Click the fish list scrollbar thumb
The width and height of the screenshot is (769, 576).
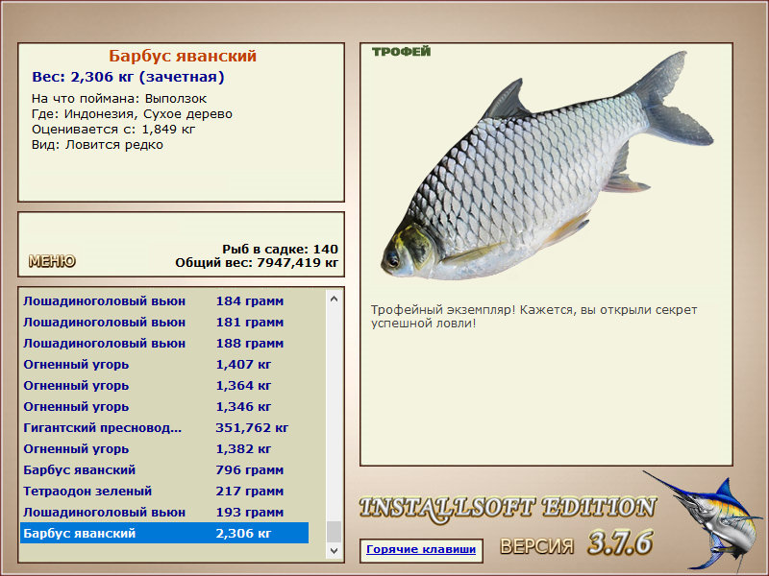(x=334, y=532)
